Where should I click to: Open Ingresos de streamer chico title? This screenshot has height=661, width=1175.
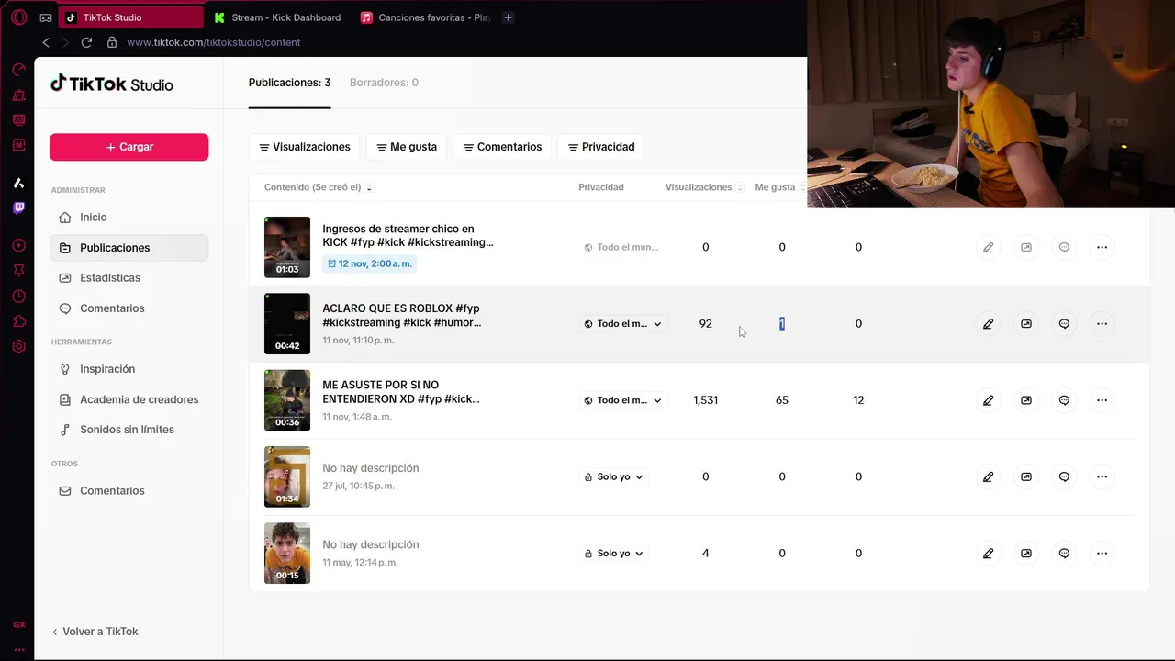408,235
